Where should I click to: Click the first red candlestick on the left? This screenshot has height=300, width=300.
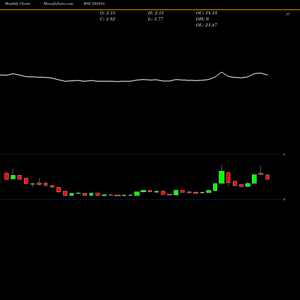click(7, 176)
